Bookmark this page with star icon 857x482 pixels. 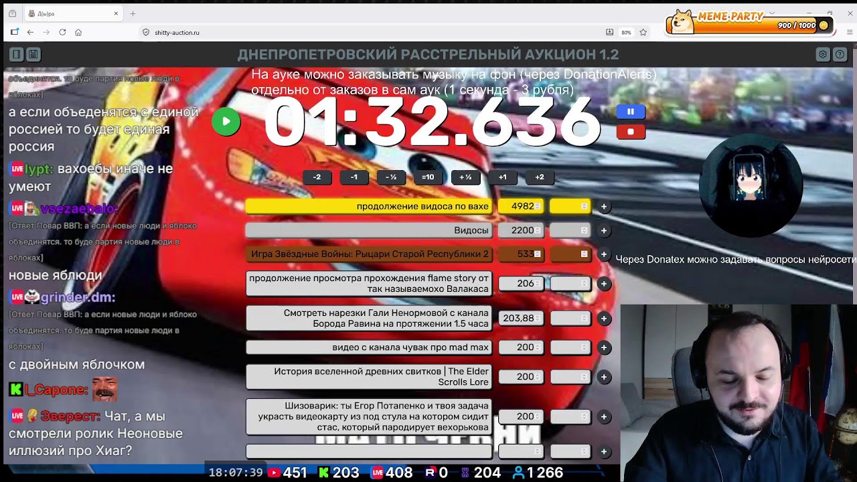click(x=643, y=32)
